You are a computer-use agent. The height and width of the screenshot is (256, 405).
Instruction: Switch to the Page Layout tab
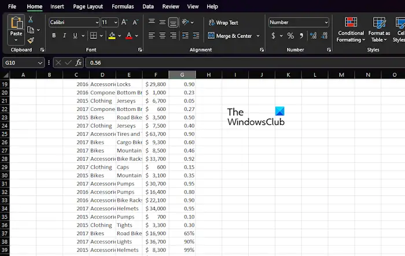tap(88, 6)
